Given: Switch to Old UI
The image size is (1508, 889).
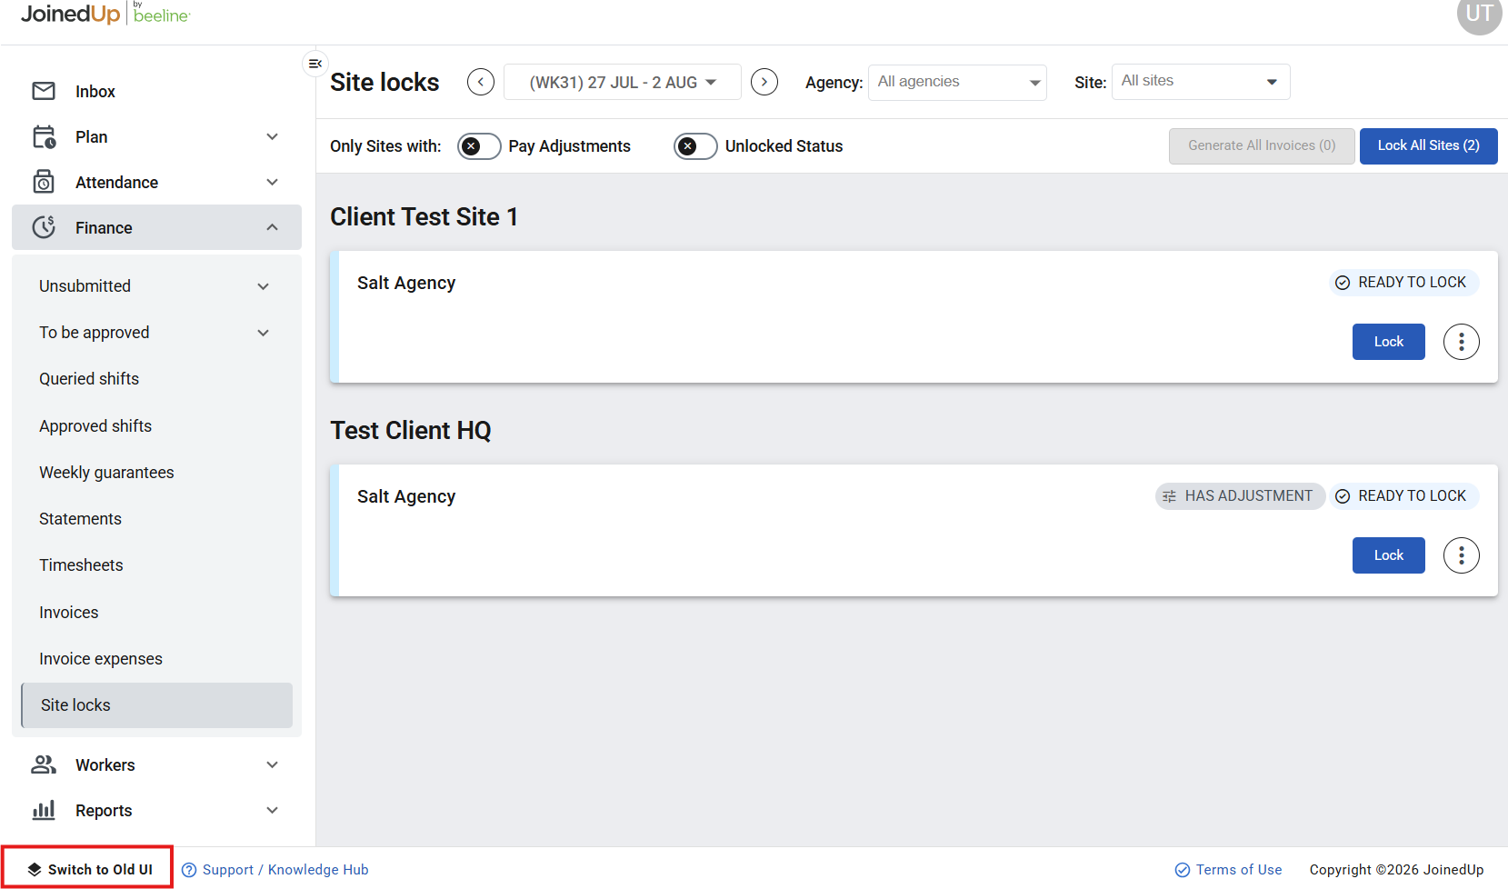Looking at the screenshot, I should [88, 869].
